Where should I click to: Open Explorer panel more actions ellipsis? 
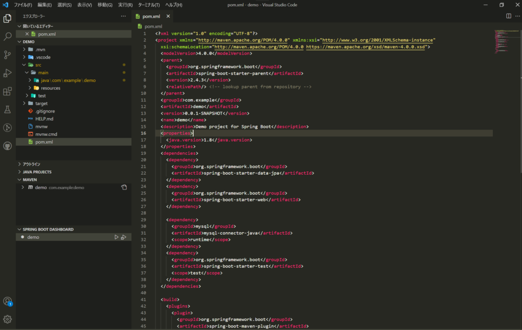pos(123,16)
